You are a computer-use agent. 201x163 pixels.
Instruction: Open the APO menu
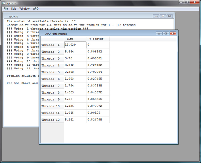[36, 8]
